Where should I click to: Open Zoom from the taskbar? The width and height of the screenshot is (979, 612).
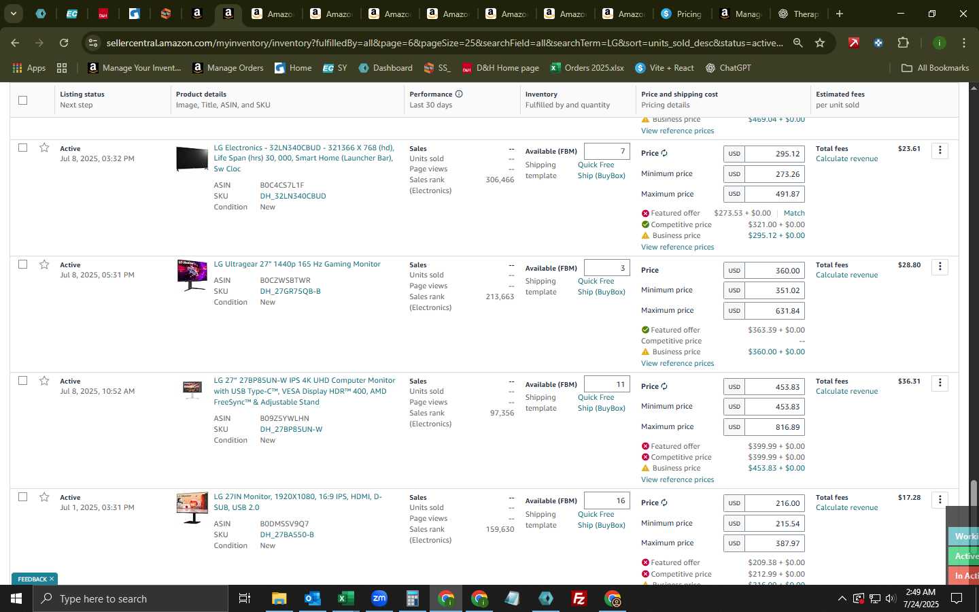click(x=379, y=598)
